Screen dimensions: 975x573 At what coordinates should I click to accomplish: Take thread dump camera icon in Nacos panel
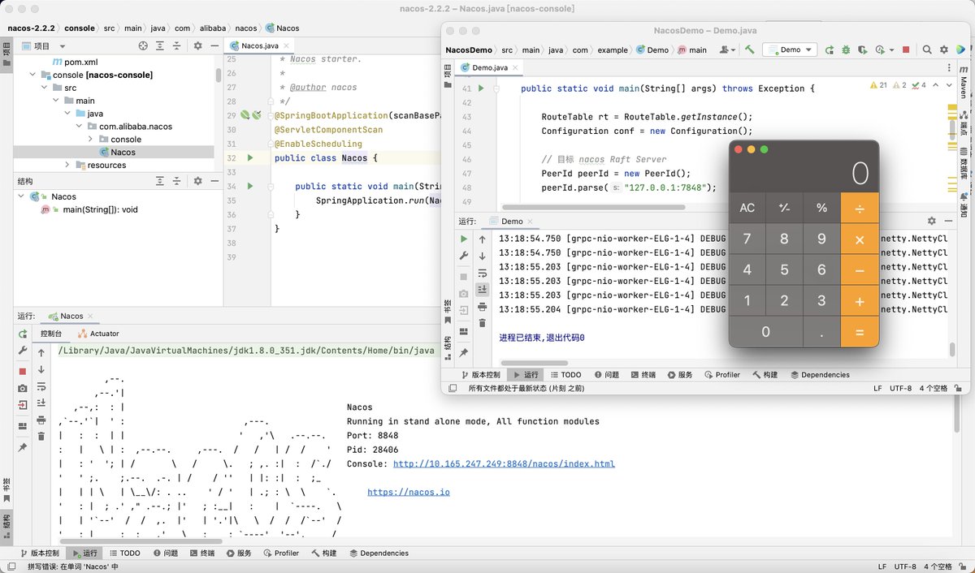tap(23, 388)
